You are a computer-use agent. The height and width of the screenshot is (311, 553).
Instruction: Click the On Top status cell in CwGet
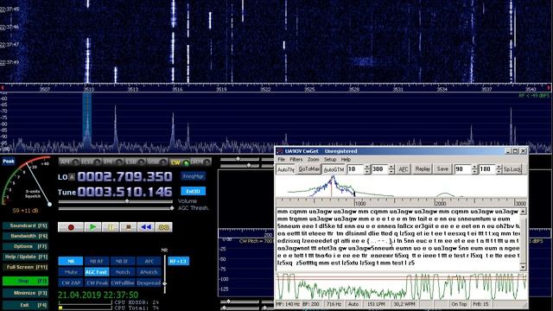[459, 304]
